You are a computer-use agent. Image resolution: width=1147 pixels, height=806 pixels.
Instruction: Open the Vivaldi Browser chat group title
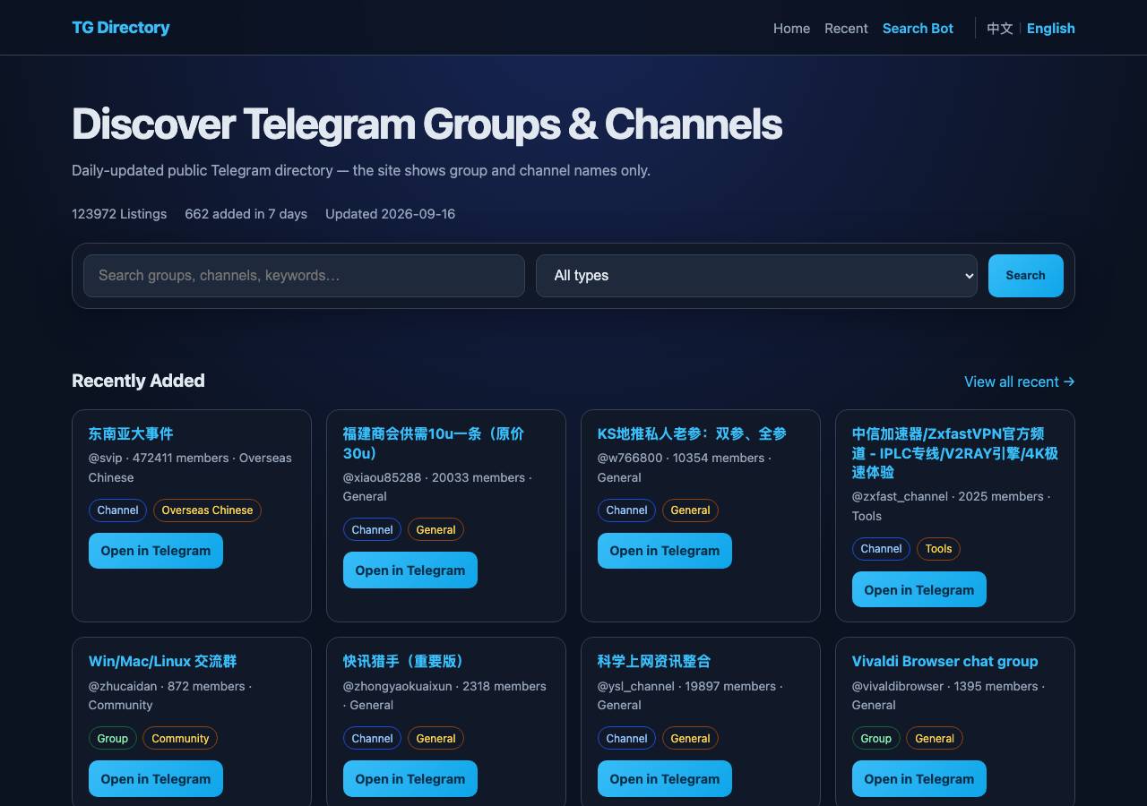(945, 662)
